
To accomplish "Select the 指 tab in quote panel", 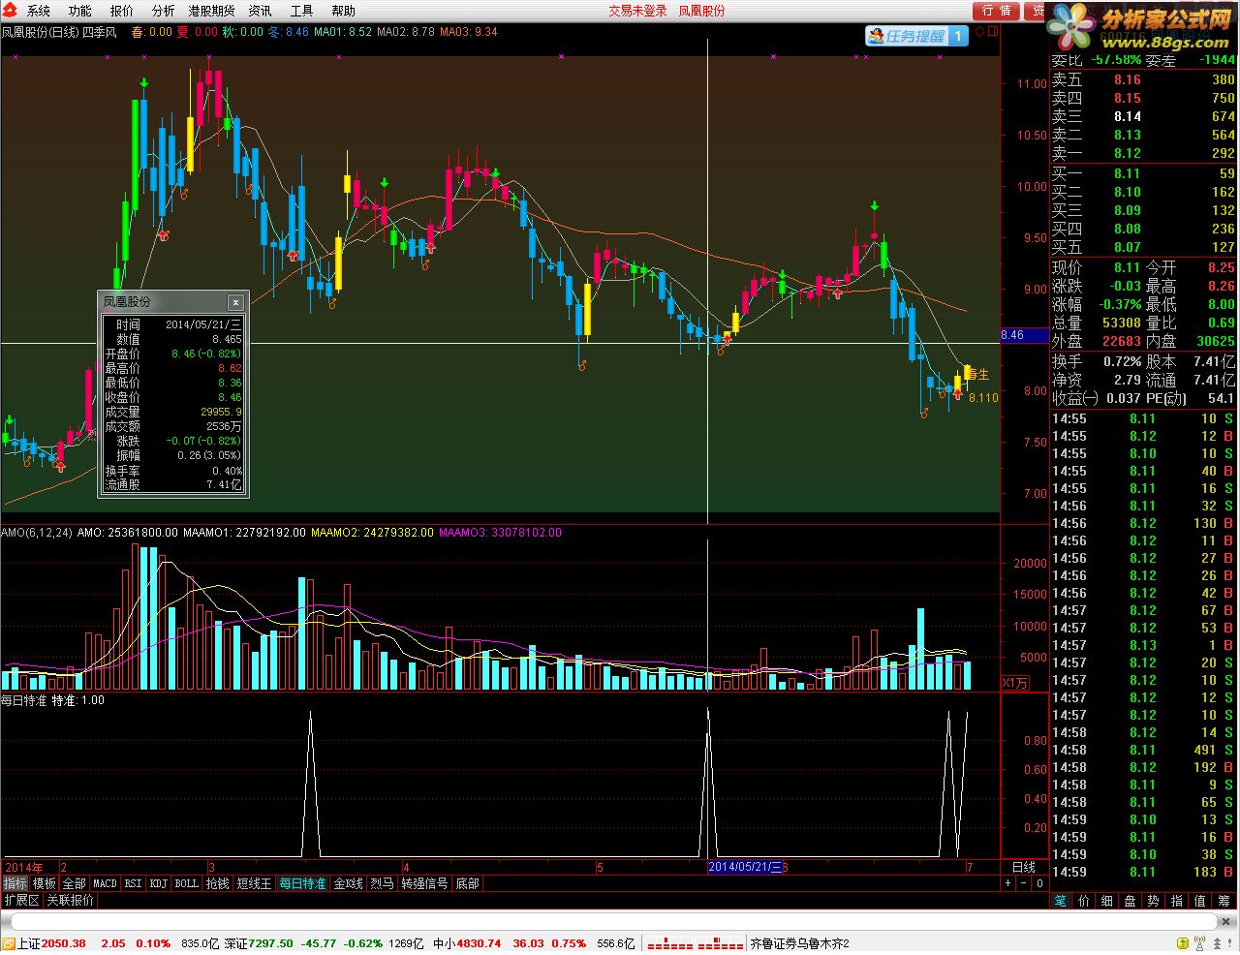I will pos(1177,900).
